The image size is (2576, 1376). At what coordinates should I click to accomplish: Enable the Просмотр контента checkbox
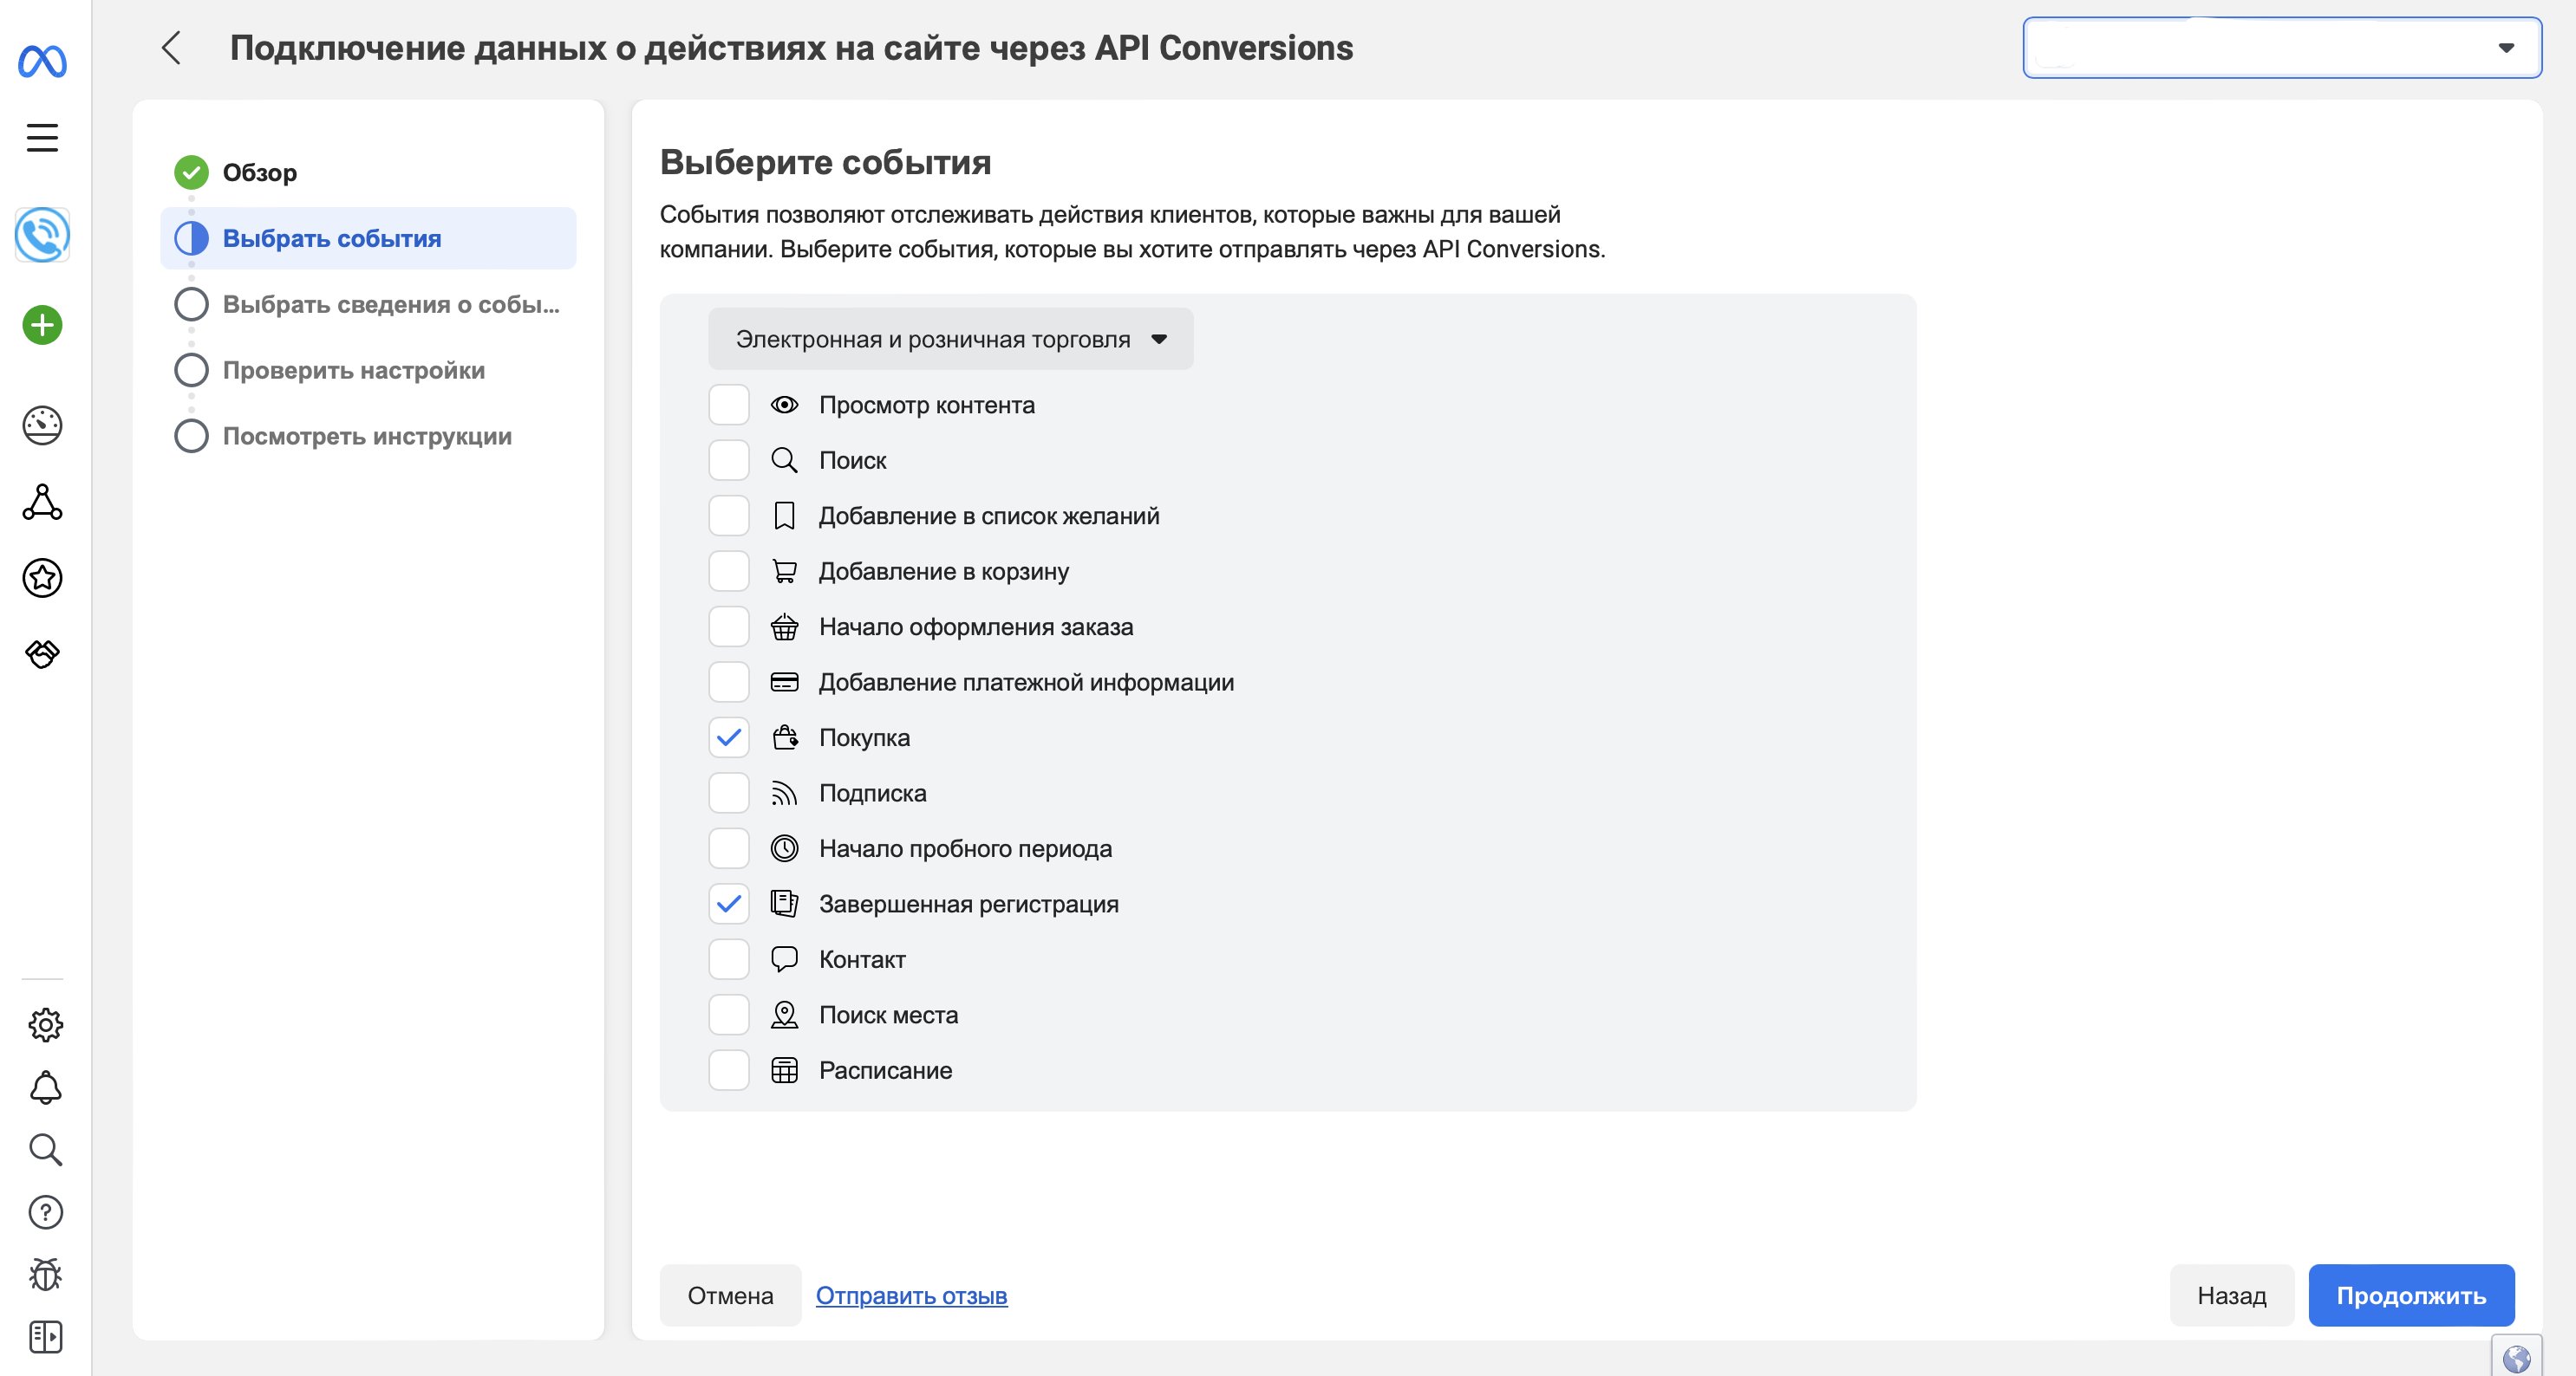pos(729,405)
